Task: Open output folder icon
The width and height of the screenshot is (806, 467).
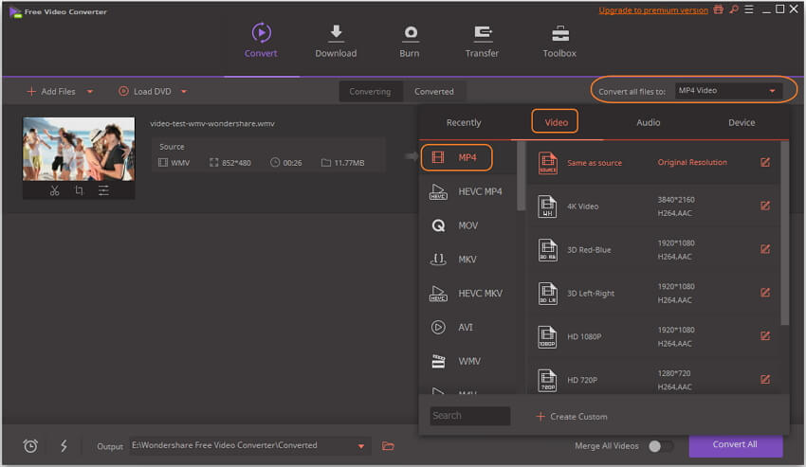Action: tap(388, 446)
